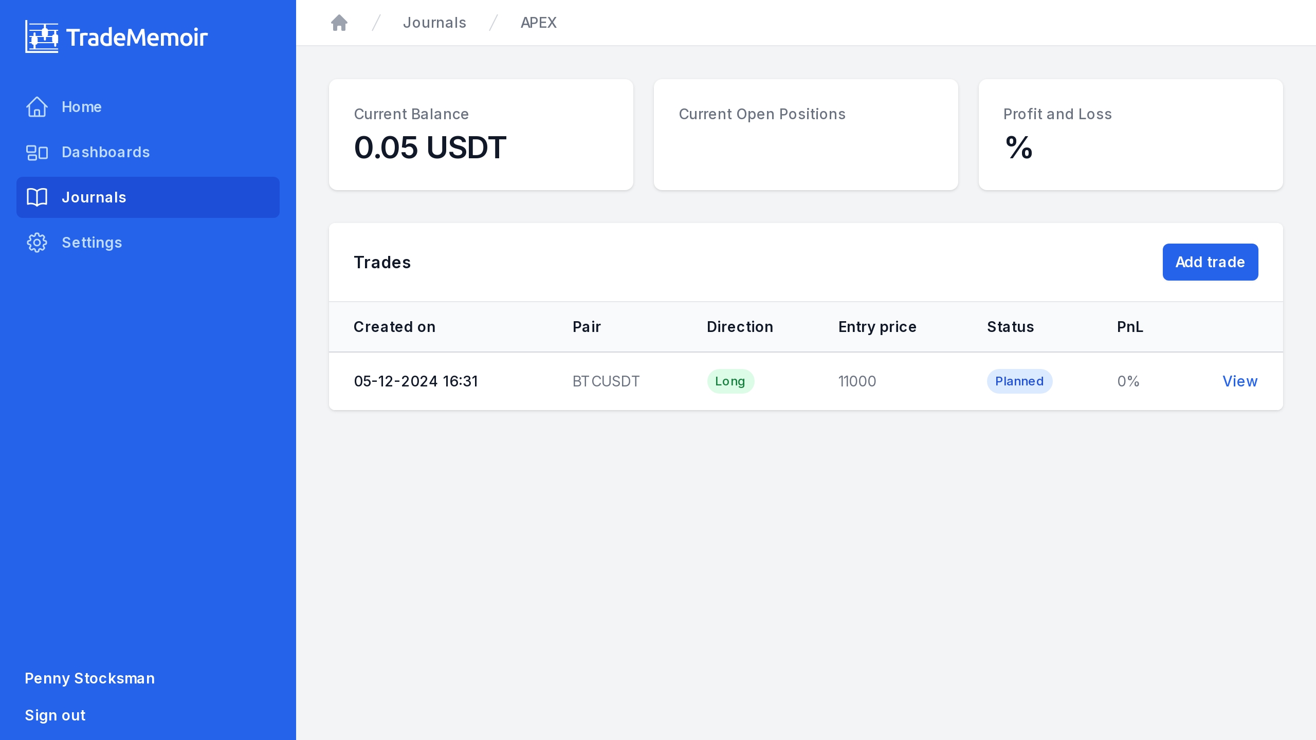Click the Direction column header
Screen dimensions: 1316x740
pos(740,327)
